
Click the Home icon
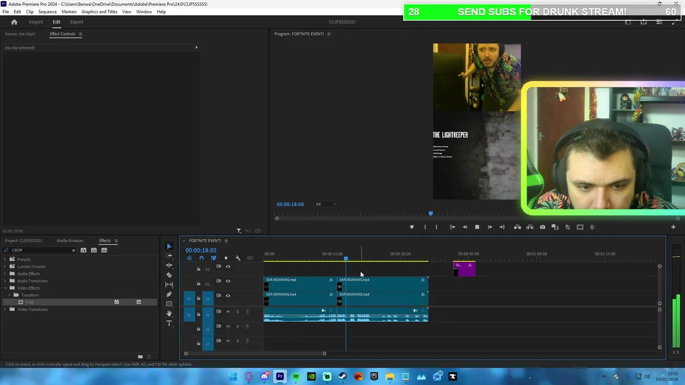[14, 22]
